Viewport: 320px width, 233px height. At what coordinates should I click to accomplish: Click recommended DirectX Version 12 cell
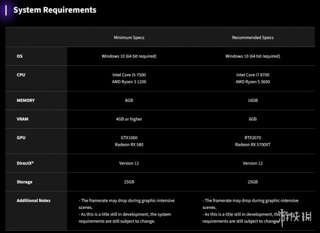(253, 163)
